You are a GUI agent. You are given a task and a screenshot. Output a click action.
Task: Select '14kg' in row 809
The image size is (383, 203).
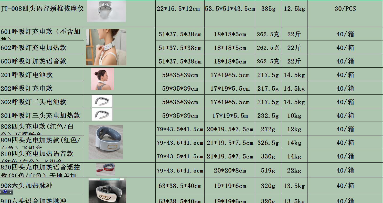294,142
